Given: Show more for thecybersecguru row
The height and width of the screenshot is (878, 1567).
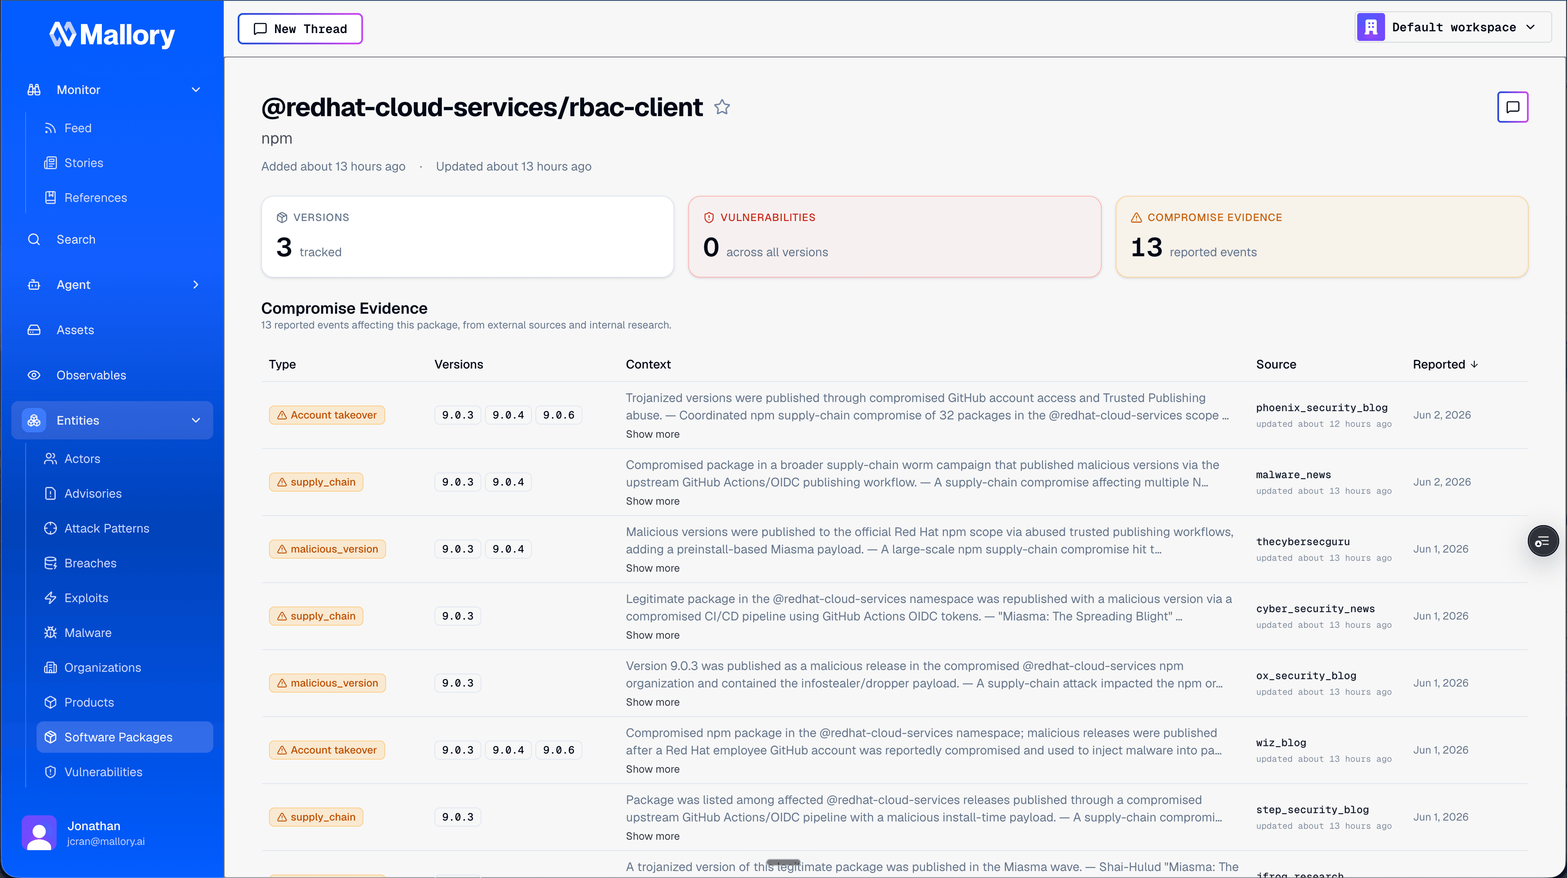Looking at the screenshot, I should click(x=652, y=568).
